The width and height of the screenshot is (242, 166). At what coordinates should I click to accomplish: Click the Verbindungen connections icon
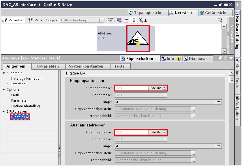[30, 20]
